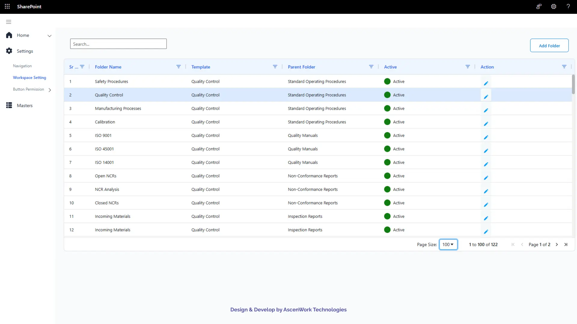Open the Home menu item
This screenshot has width=577, height=324.
pos(23,35)
